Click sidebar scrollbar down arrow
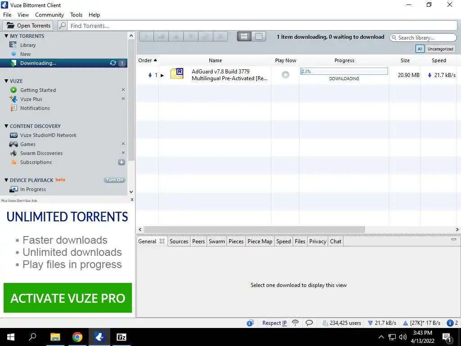The height and width of the screenshot is (346, 461). 131,192
